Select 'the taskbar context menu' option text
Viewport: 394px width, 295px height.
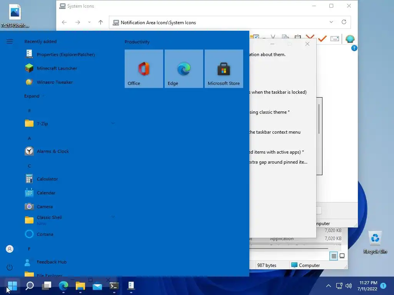275,132
